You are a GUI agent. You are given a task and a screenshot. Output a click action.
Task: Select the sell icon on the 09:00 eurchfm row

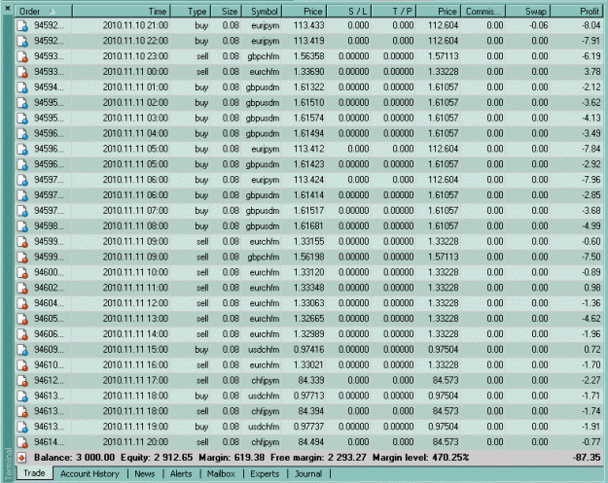coord(22,242)
